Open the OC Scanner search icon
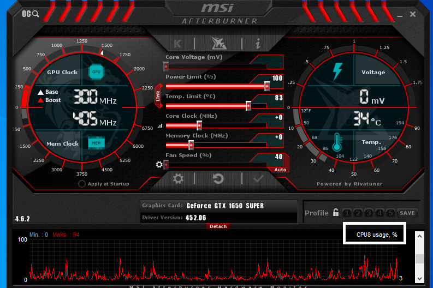433x288 pixels. click(30, 14)
